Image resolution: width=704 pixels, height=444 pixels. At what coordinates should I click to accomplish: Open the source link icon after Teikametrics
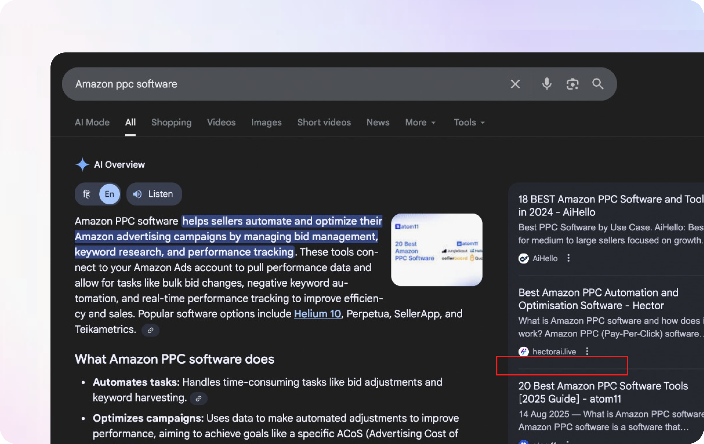pos(150,330)
